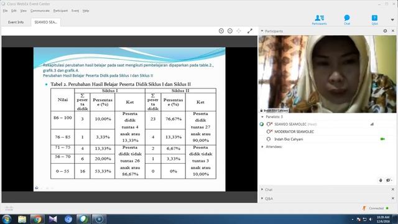Open Google Chrome from the taskbar

[x=37, y=219]
